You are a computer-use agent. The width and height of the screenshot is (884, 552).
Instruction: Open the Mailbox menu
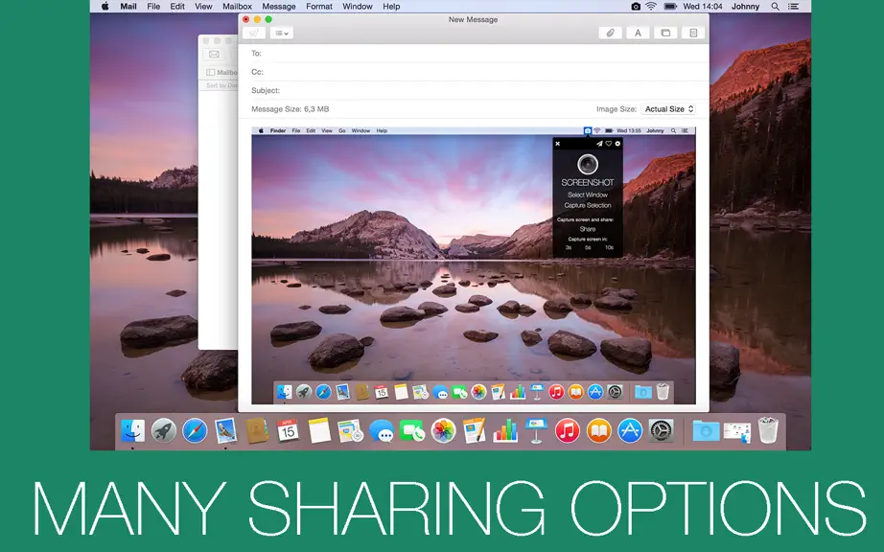pos(237,7)
